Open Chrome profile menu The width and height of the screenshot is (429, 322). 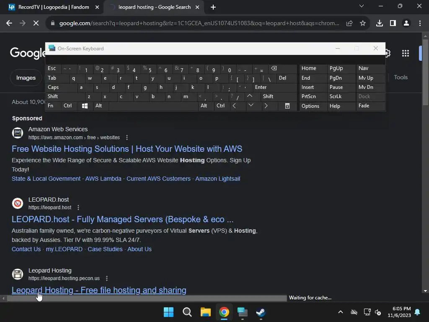[x=406, y=23]
